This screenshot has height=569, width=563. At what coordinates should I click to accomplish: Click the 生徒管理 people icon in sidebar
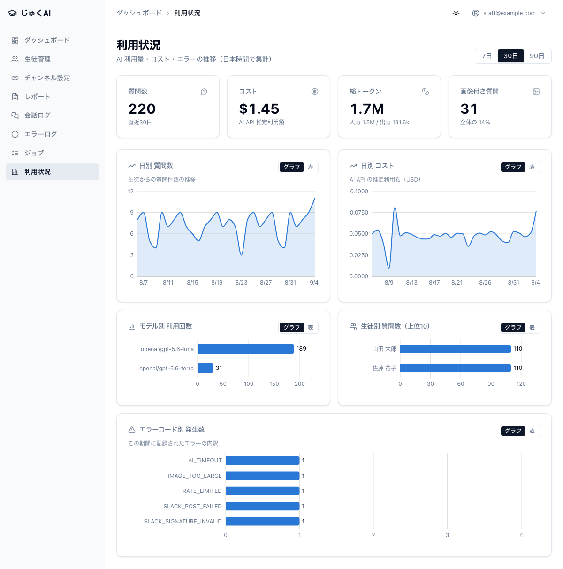click(15, 59)
